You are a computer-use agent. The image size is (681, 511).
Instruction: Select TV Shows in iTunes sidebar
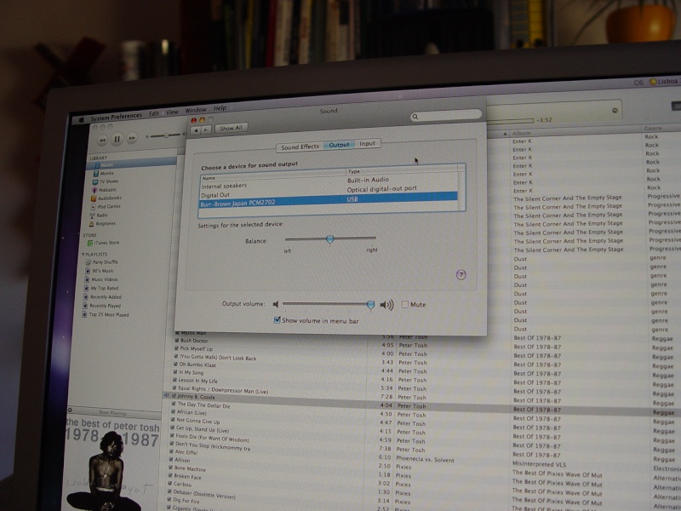109,181
